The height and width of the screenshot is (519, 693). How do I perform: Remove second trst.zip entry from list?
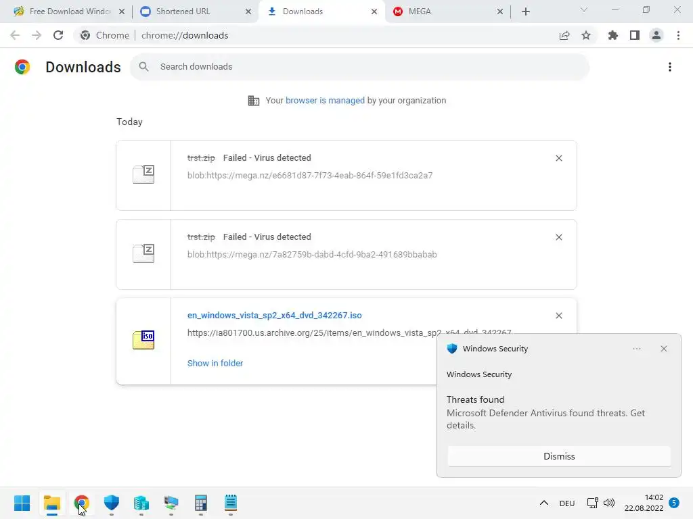tap(558, 237)
